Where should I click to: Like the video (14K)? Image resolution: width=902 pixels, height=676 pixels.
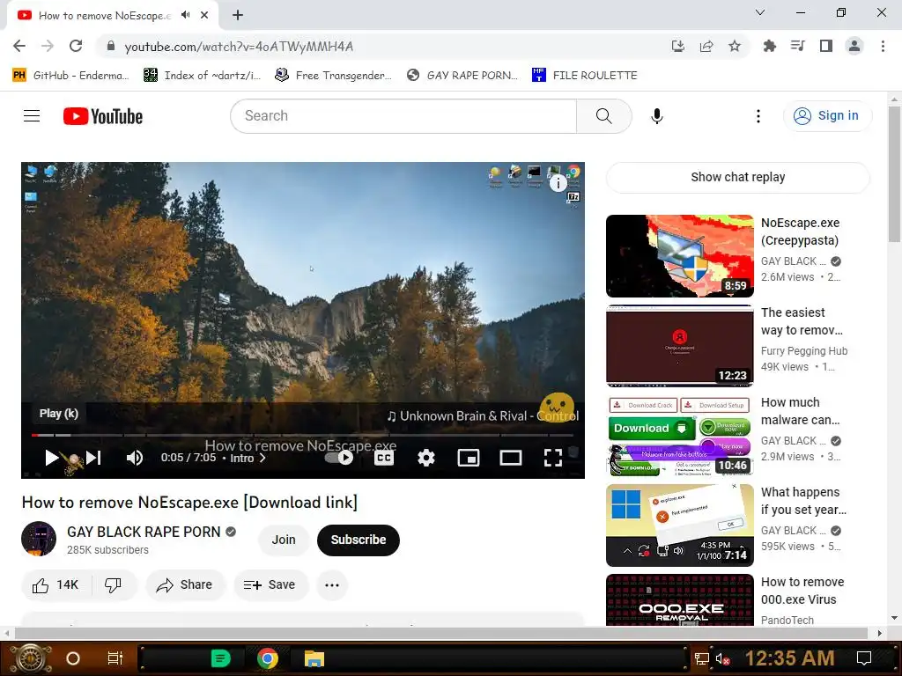(x=55, y=584)
